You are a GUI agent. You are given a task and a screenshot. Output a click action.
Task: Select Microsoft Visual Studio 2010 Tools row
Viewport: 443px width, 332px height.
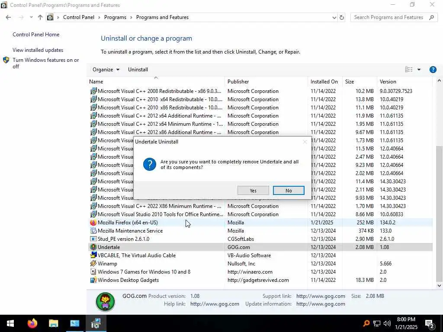point(260,214)
